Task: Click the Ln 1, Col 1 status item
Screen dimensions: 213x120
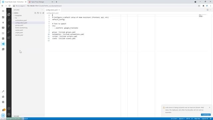Action: tap(174, 119)
